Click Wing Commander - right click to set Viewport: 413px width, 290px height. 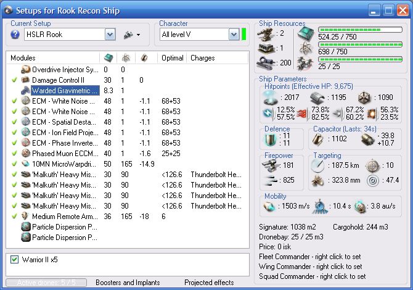pos(310,267)
